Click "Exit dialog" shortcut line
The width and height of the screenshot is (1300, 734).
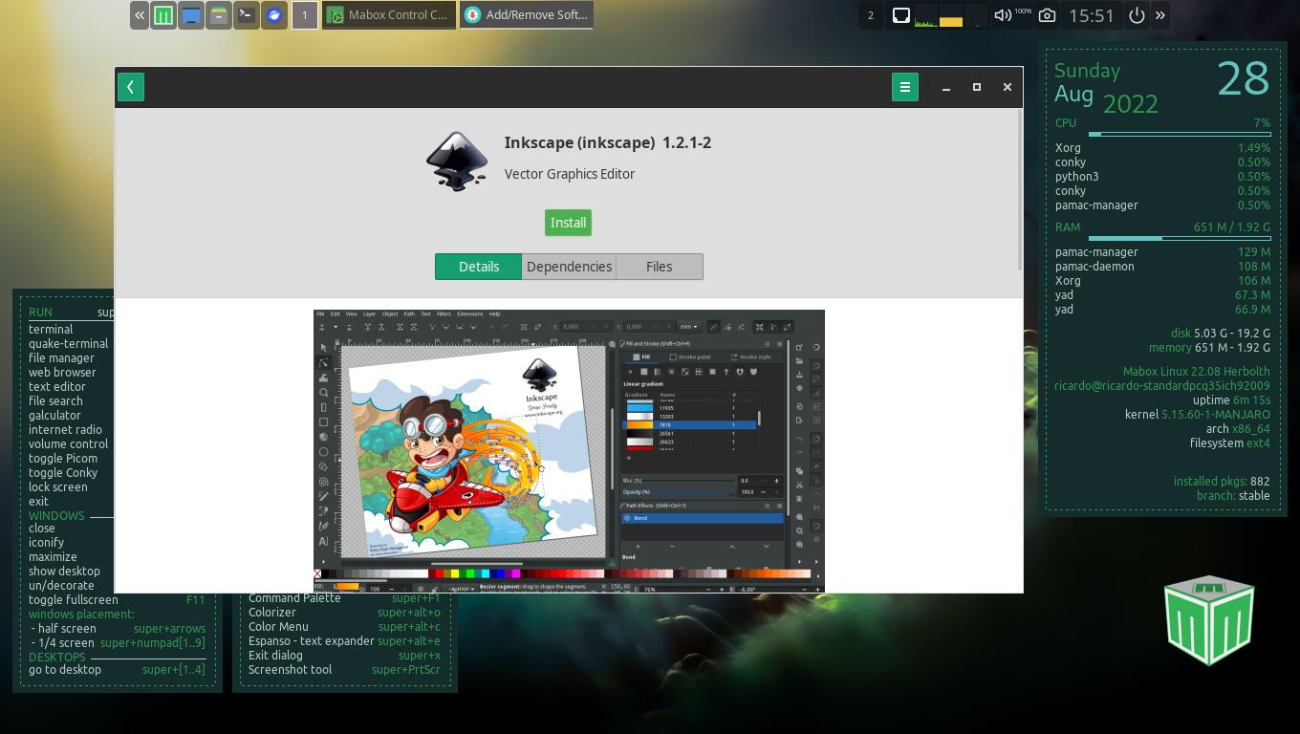coord(344,655)
